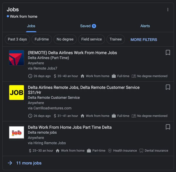This screenshot has width=176, height=172.
Task: Click 'Delta Remote Customer Service' company name
Action: coord(54,97)
